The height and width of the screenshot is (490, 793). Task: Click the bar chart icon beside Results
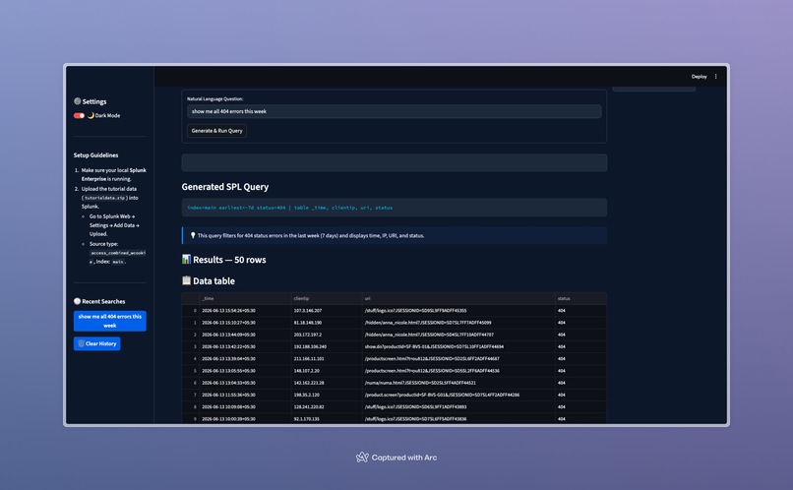[187, 260]
